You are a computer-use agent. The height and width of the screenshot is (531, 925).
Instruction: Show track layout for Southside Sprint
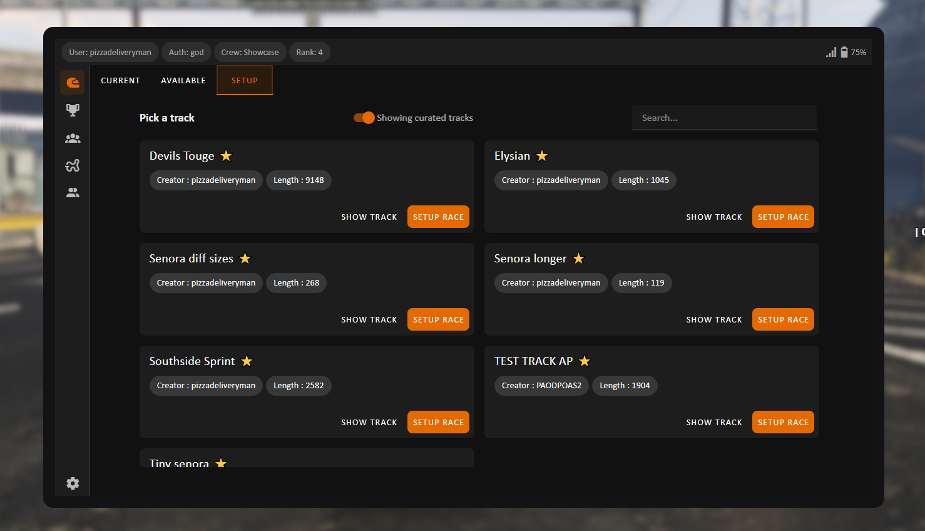pyautogui.click(x=369, y=421)
